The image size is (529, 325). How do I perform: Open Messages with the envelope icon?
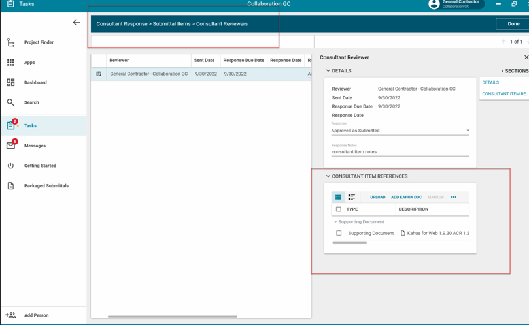click(11, 146)
